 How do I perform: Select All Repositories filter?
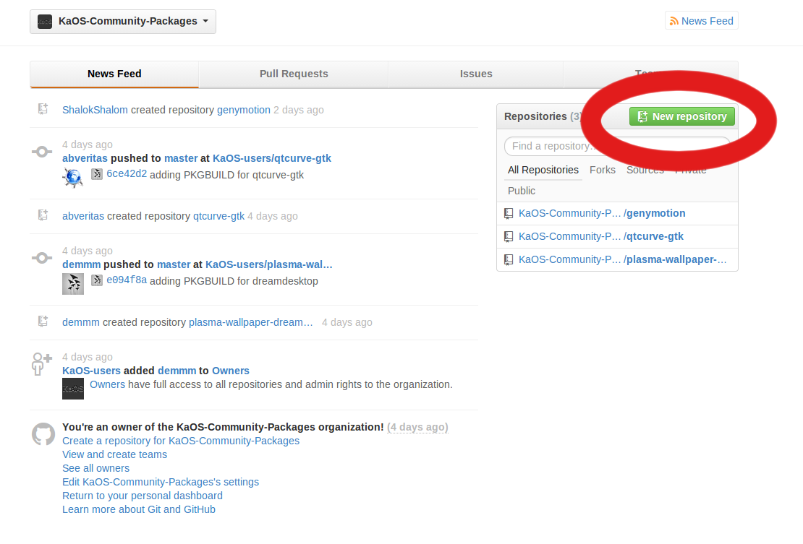[543, 170]
